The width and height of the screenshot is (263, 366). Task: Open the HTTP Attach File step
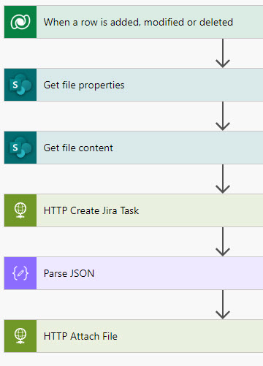(x=134, y=336)
